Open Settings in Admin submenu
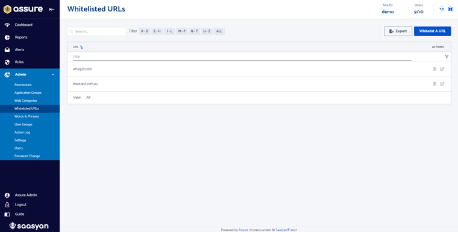 click(x=20, y=140)
